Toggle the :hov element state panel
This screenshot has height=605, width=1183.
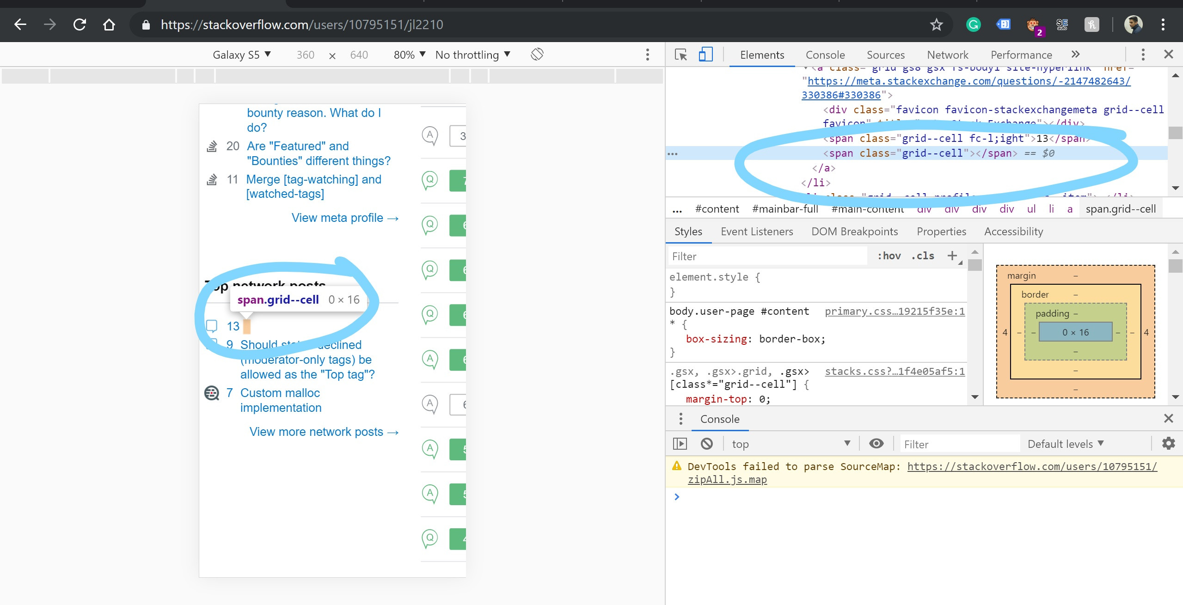[889, 256]
